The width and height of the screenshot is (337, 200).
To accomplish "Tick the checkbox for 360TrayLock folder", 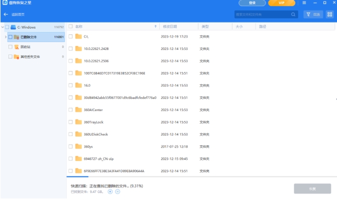I will click(70, 122).
